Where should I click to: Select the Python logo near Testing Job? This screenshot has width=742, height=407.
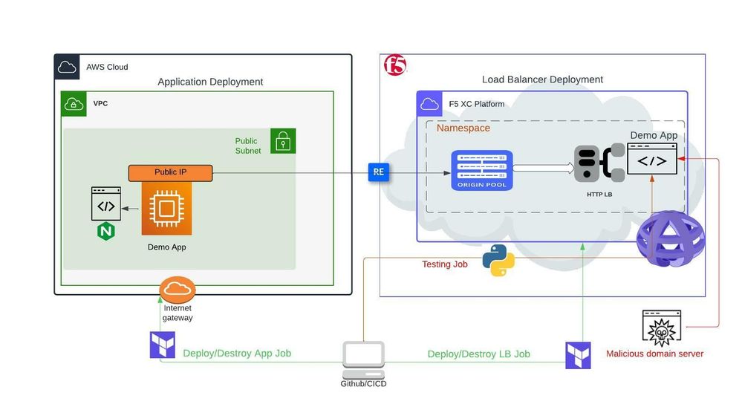pyautogui.click(x=498, y=261)
